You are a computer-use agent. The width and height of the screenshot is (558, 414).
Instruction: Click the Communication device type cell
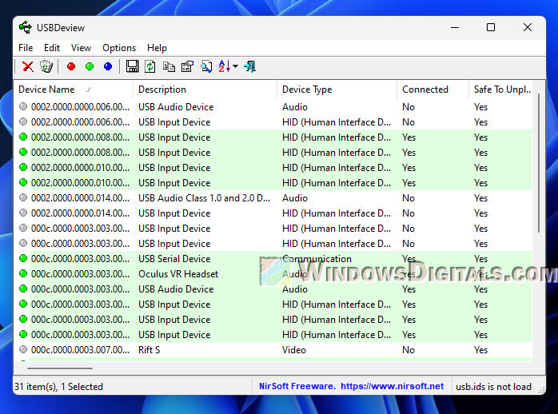[x=317, y=259]
